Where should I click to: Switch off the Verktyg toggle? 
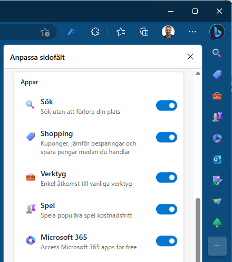pyautogui.click(x=167, y=177)
